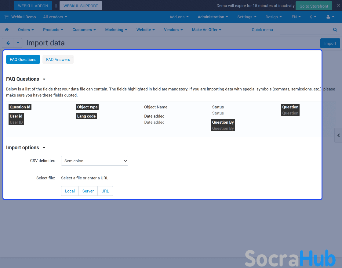Open the Settings menu
Screen dimensions: 342x268
tap(247, 17)
